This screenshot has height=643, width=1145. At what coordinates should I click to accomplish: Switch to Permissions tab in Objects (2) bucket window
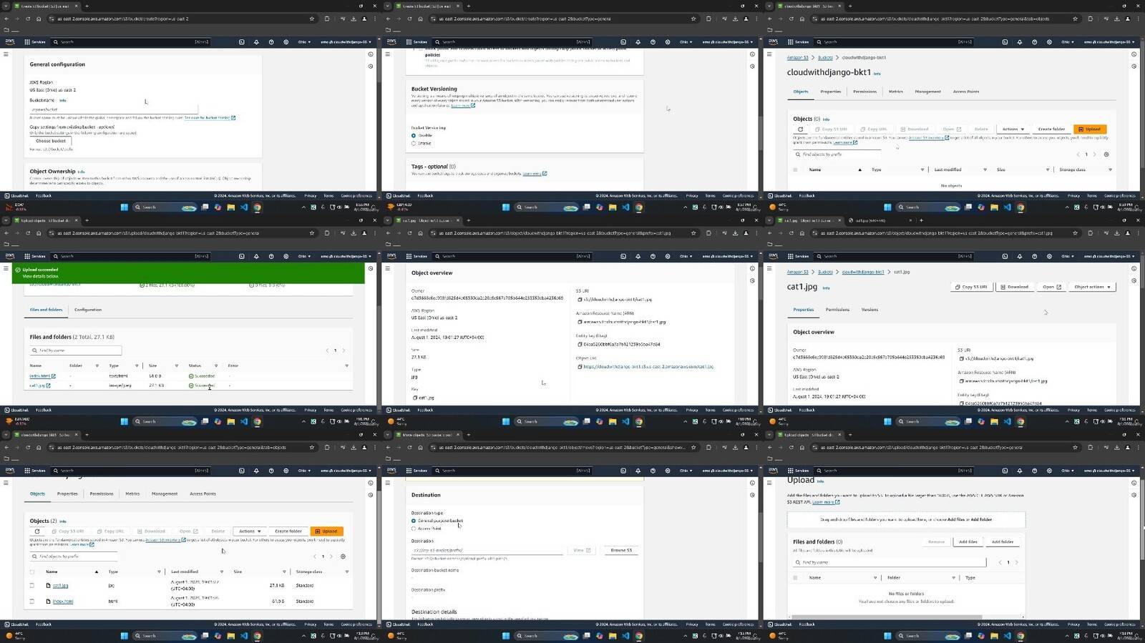point(101,494)
